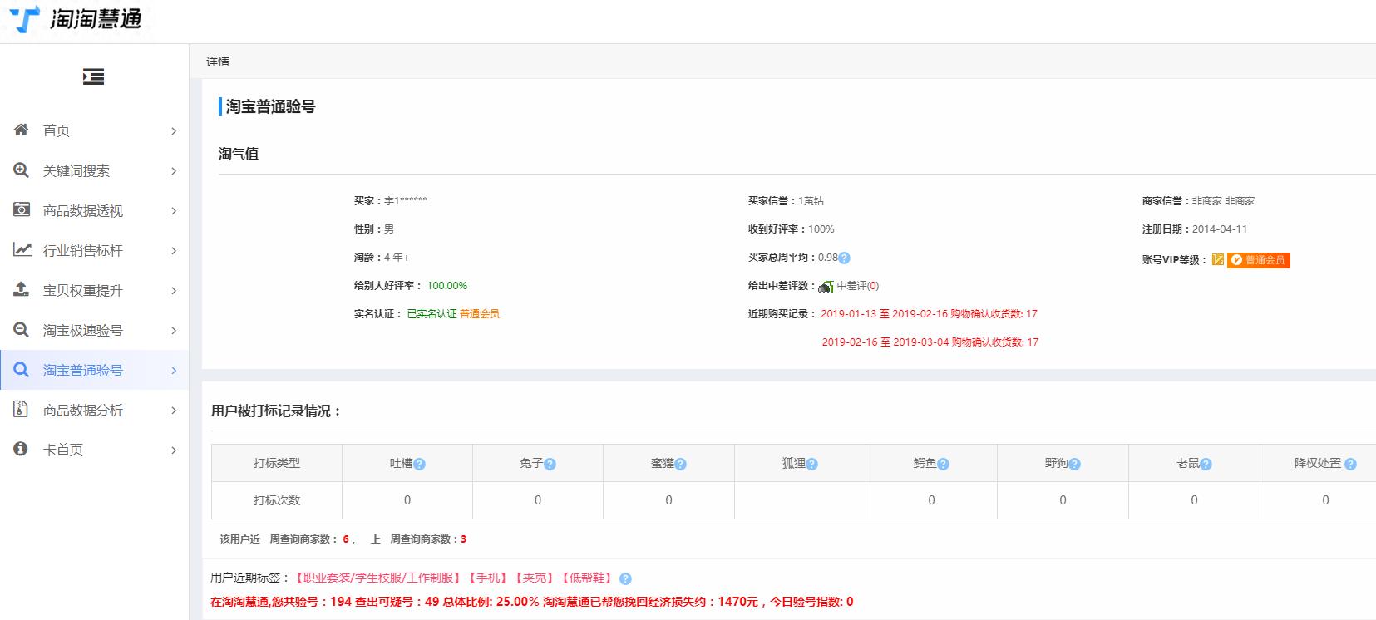Viewport: 1376px width, 620px height.
Task: Click help icon beside 吐槽 column
Action: pos(420,465)
